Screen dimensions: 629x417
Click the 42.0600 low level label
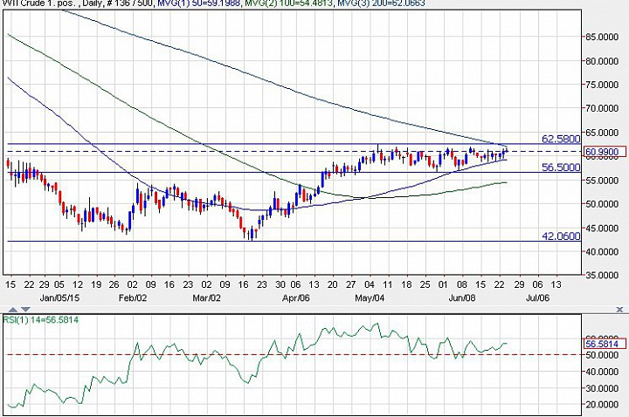[x=561, y=236]
